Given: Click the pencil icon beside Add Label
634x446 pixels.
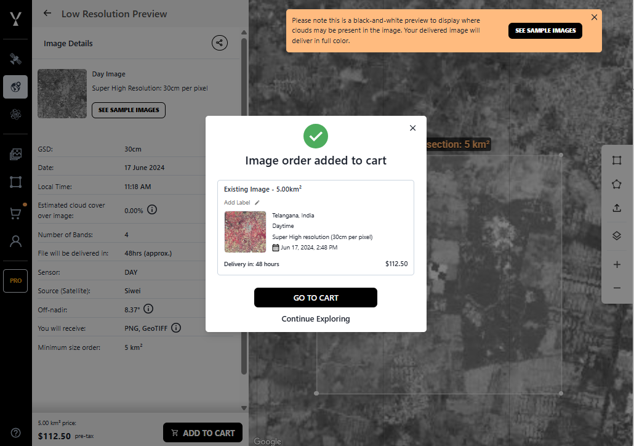Looking at the screenshot, I should pos(257,203).
